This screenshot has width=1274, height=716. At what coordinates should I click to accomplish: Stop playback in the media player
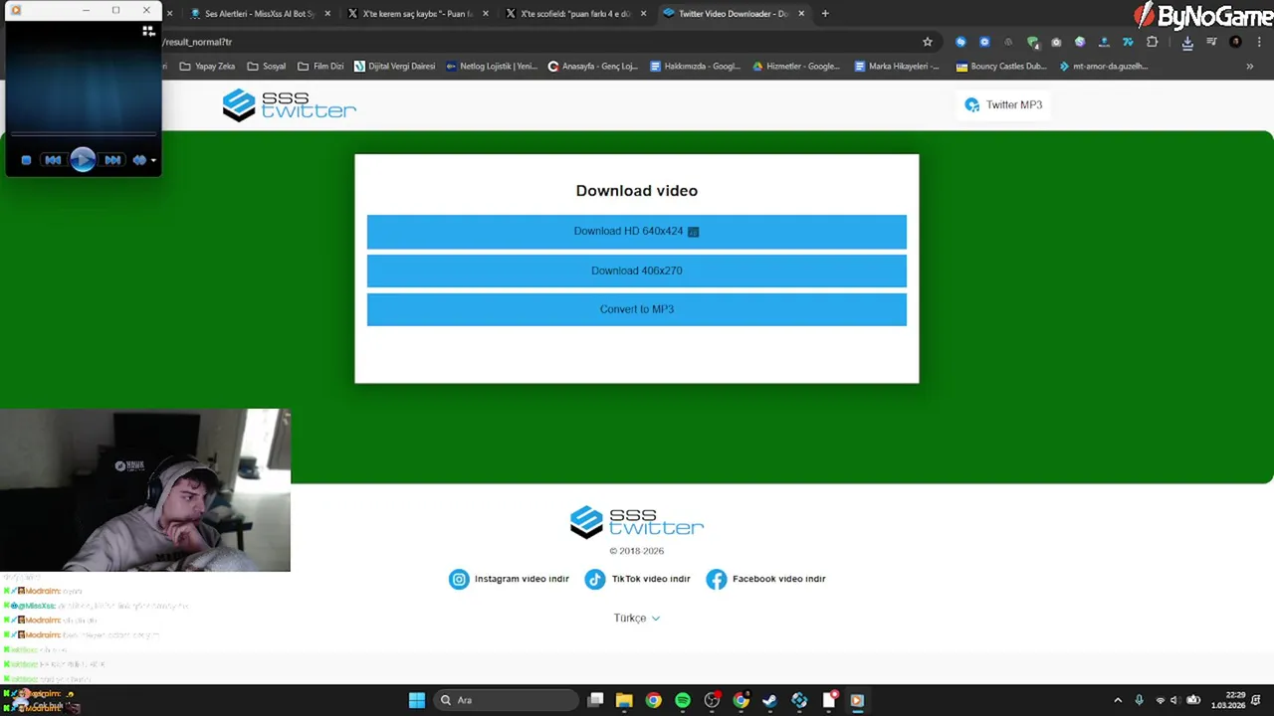coord(26,160)
